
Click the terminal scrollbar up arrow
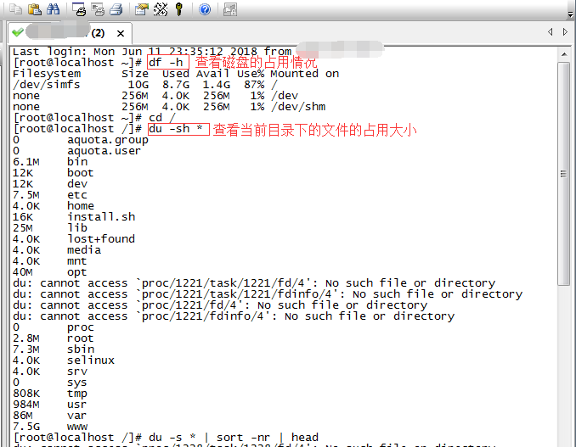[x=564, y=54]
